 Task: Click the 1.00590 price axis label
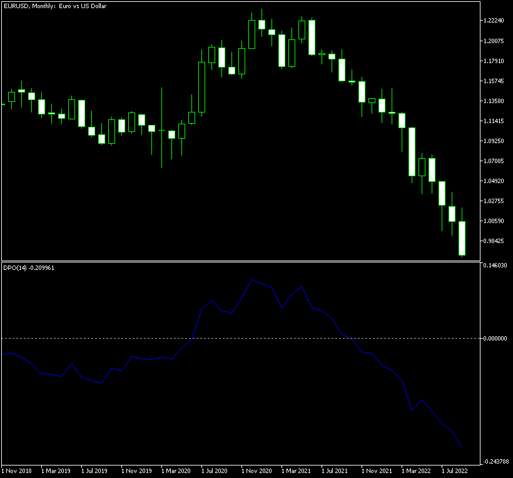494,221
